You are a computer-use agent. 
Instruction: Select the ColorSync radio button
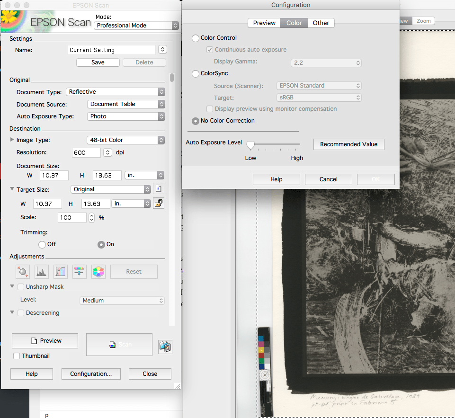click(195, 74)
